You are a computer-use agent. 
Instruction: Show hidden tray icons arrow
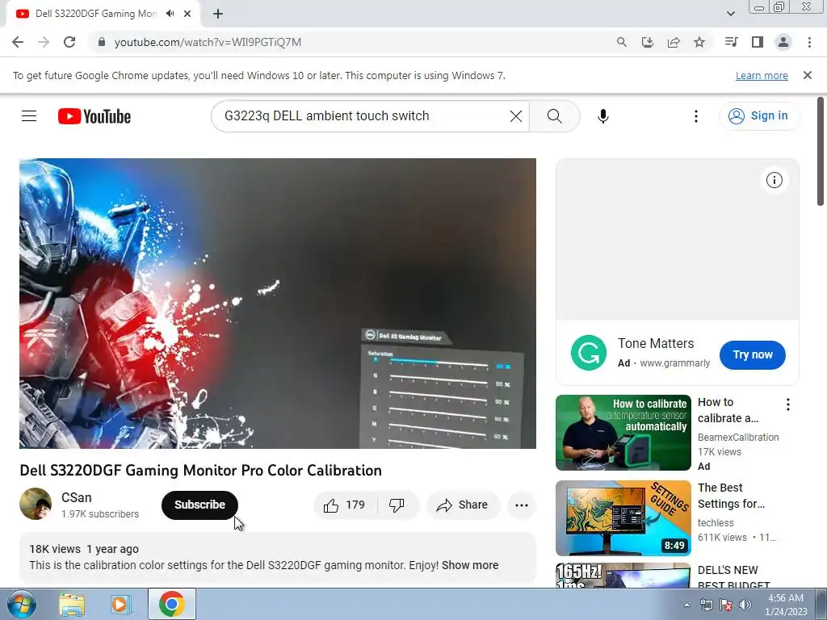[x=686, y=605]
